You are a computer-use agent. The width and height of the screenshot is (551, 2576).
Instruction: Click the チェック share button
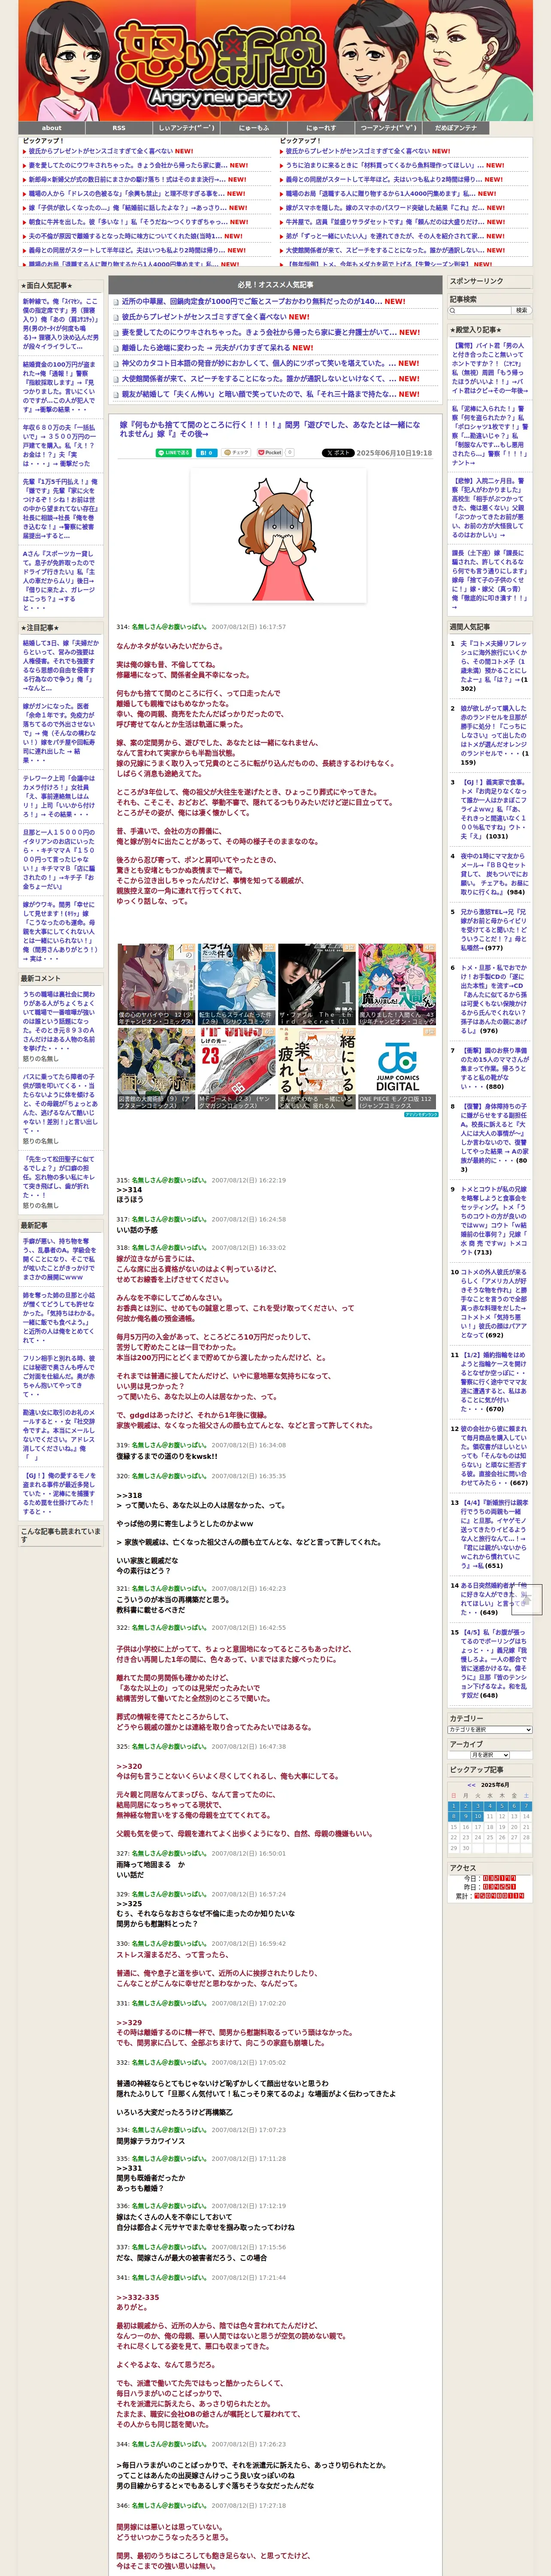[x=237, y=452]
